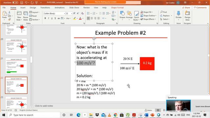This screenshot has width=210, height=118.
Task: Click the Bullets list icon
Action: pos(88,13)
